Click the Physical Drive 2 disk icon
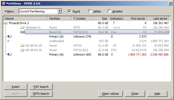This screenshot has height=100, width=174. (5, 23)
